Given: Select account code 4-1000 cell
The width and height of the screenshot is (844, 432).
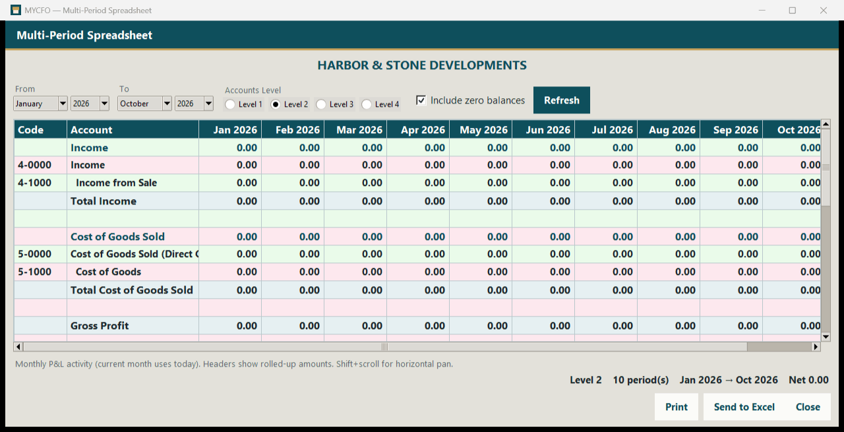Looking at the screenshot, I should tap(40, 183).
